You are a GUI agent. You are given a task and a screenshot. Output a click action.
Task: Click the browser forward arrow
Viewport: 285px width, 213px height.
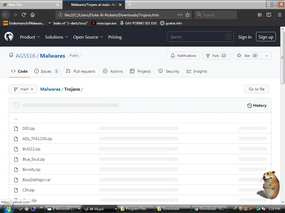tap(15, 15)
